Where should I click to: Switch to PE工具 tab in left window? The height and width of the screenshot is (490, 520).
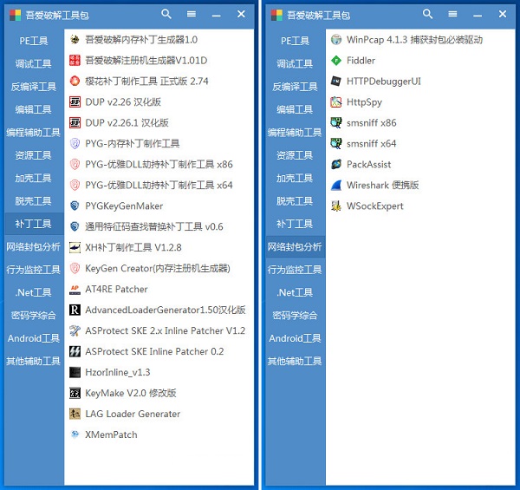(x=34, y=41)
